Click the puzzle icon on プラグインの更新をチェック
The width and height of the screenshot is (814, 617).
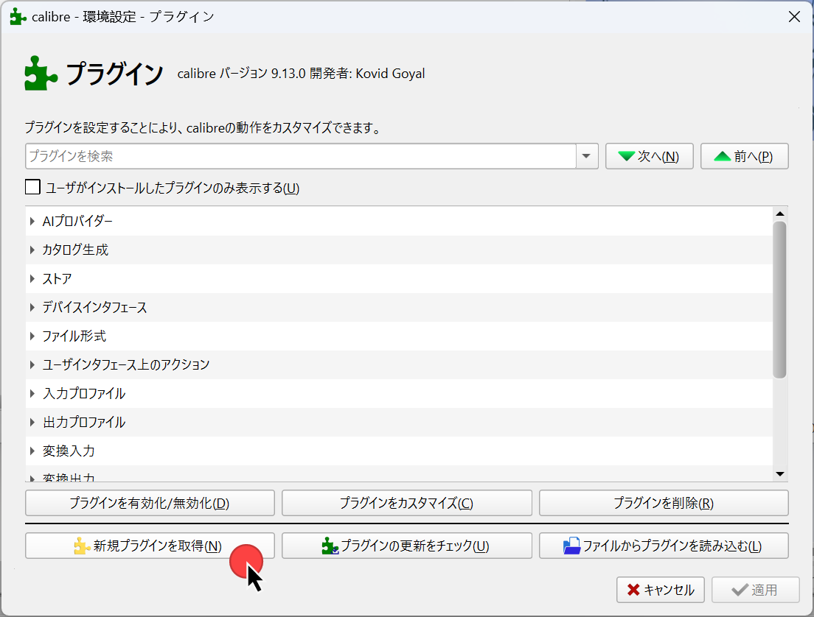pos(330,546)
